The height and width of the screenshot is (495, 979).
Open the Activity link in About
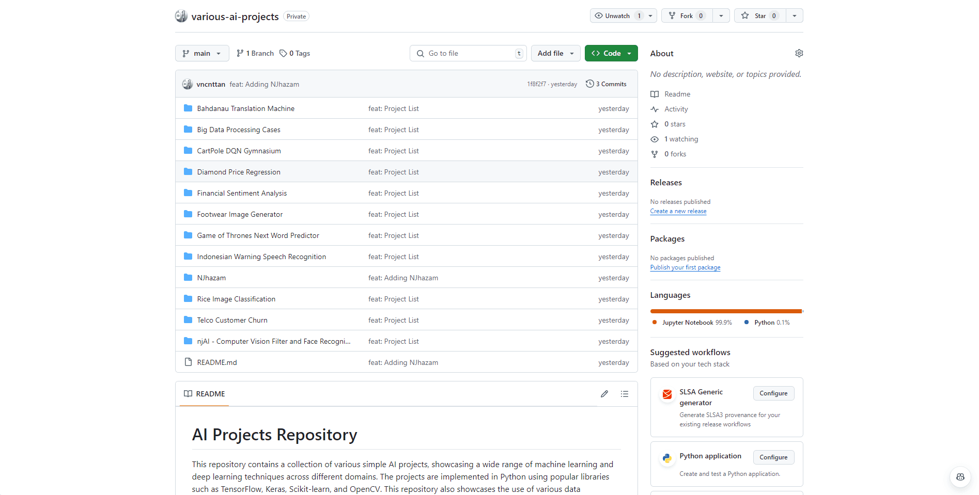tap(676, 109)
